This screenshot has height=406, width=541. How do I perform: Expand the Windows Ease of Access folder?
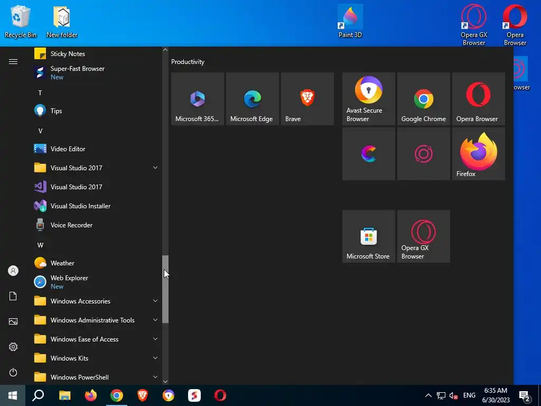(x=96, y=339)
